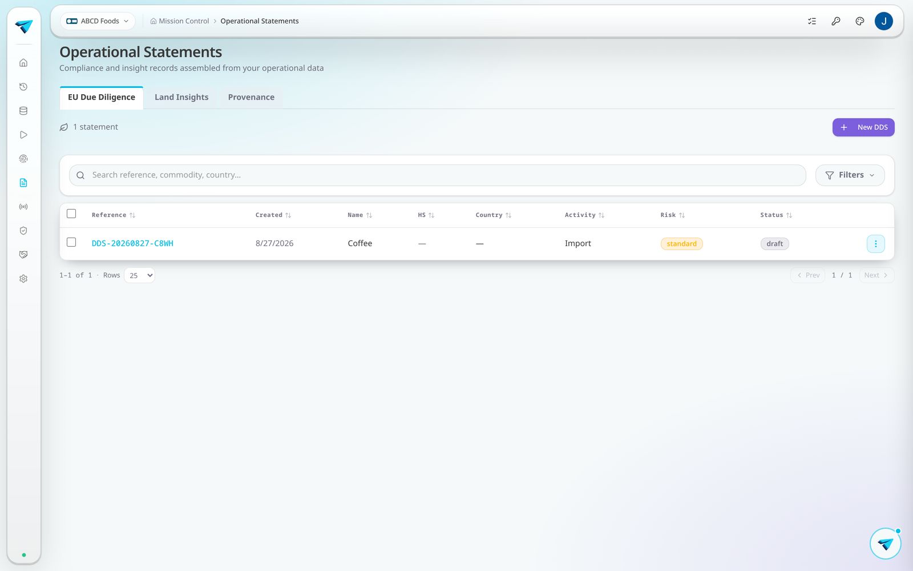Image resolution: width=913 pixels, height=571 pixels.
Task: Tick the select-all checkbox in table header
Action: pos(71,214)
